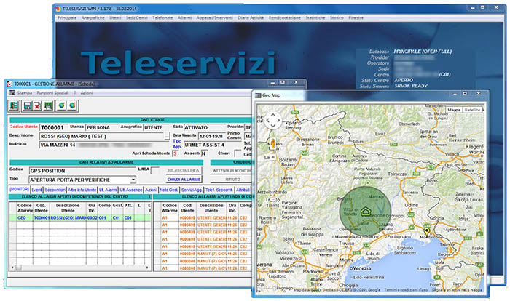Open the Finestre menu in main window
This screenshot has height=301, width=510.
(356, 18)
